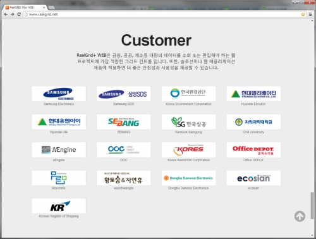Click the browser back arrow

click(x=6, y=15)
